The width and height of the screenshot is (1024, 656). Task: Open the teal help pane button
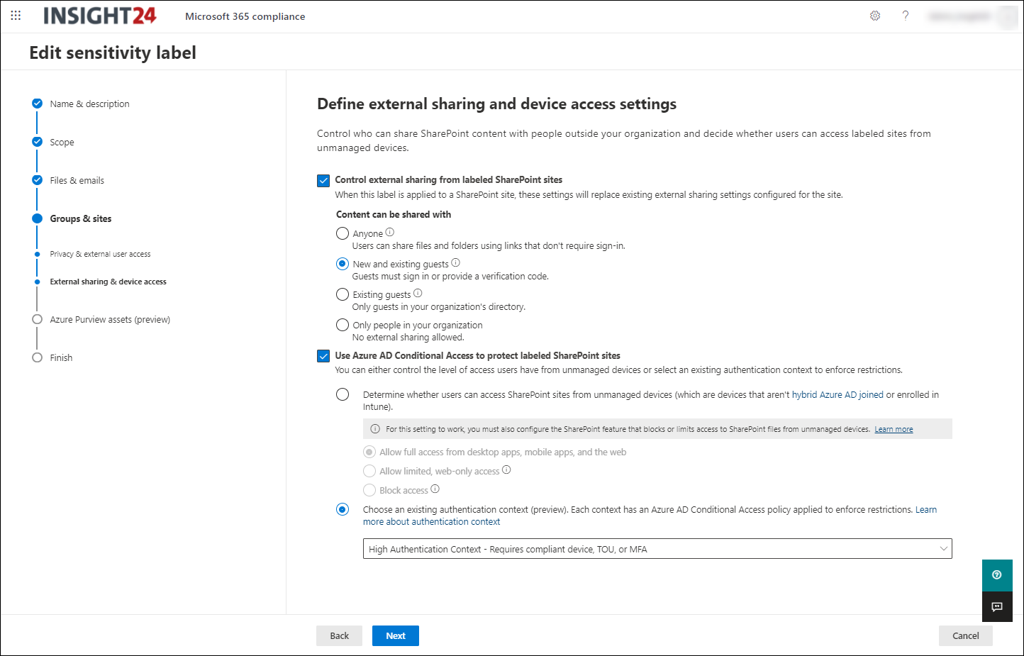(x=997, y=575)
